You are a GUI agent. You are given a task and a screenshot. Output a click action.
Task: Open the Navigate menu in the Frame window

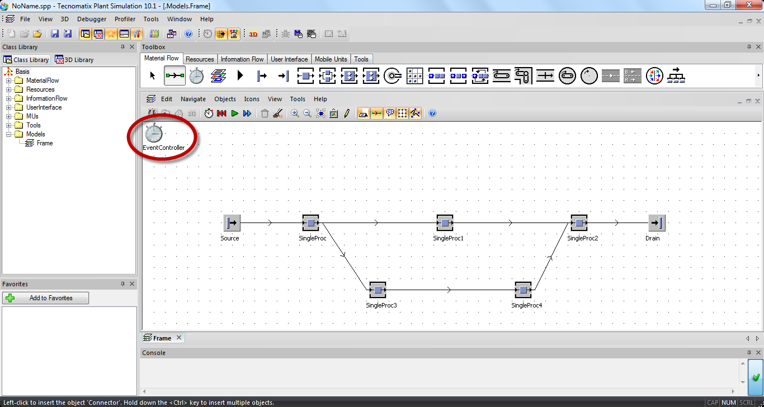point(193,99)
